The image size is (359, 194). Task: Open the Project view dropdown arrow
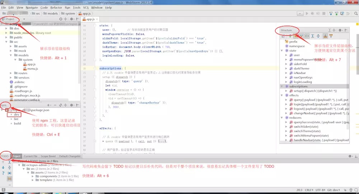(24, 19)
